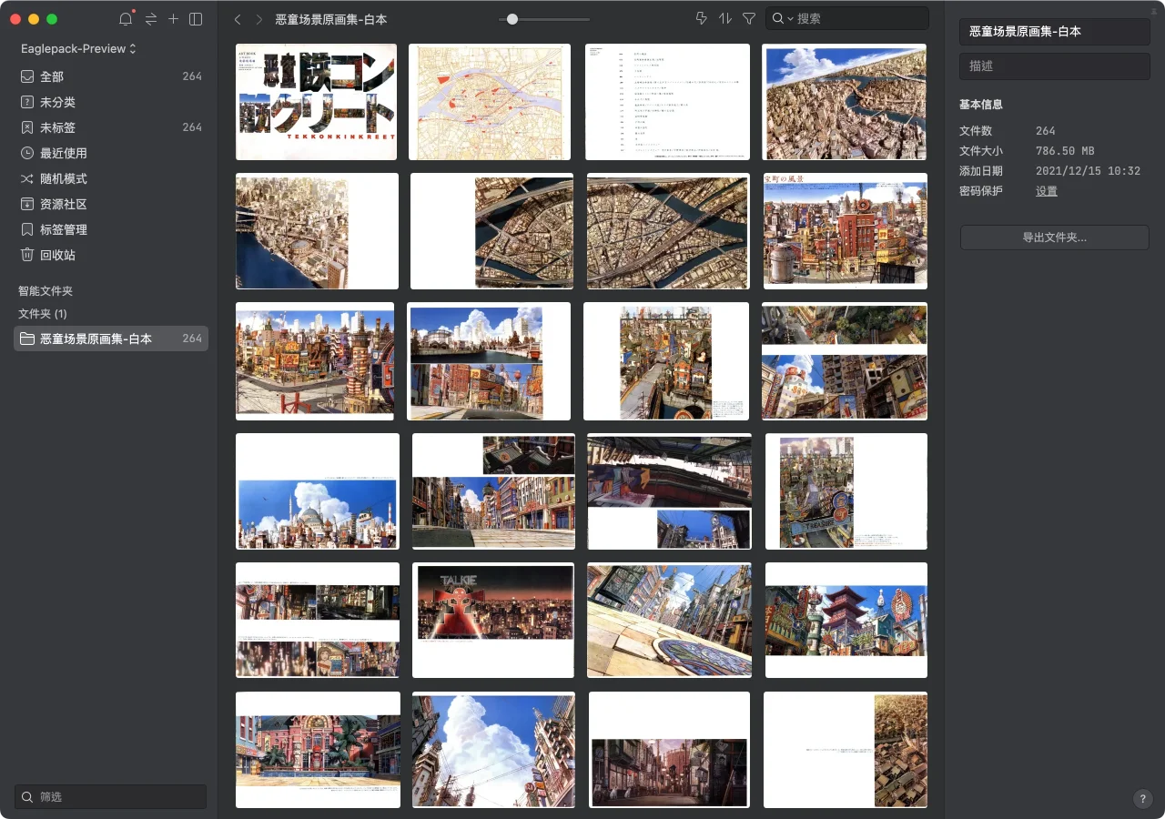Open 随机模式 in the sidebar

(111, 178)
